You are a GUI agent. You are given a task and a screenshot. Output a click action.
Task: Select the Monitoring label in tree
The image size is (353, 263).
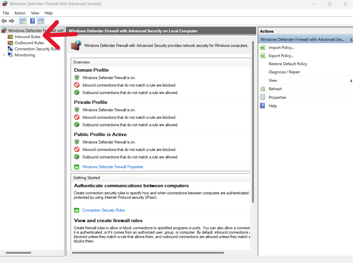[x=25, y=55]
